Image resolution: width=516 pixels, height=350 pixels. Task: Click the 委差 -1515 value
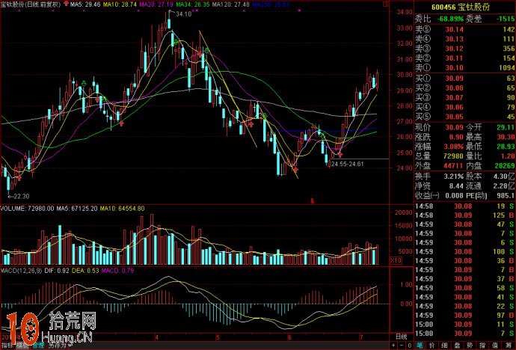(x=505, y=19)
